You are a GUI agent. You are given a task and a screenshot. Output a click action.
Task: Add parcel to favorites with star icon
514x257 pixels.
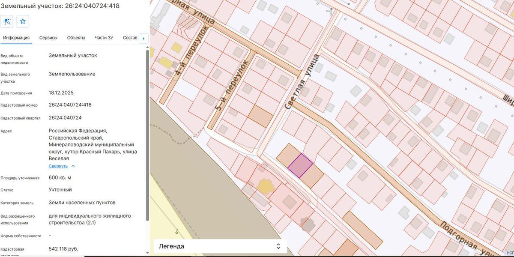(23, 21)
